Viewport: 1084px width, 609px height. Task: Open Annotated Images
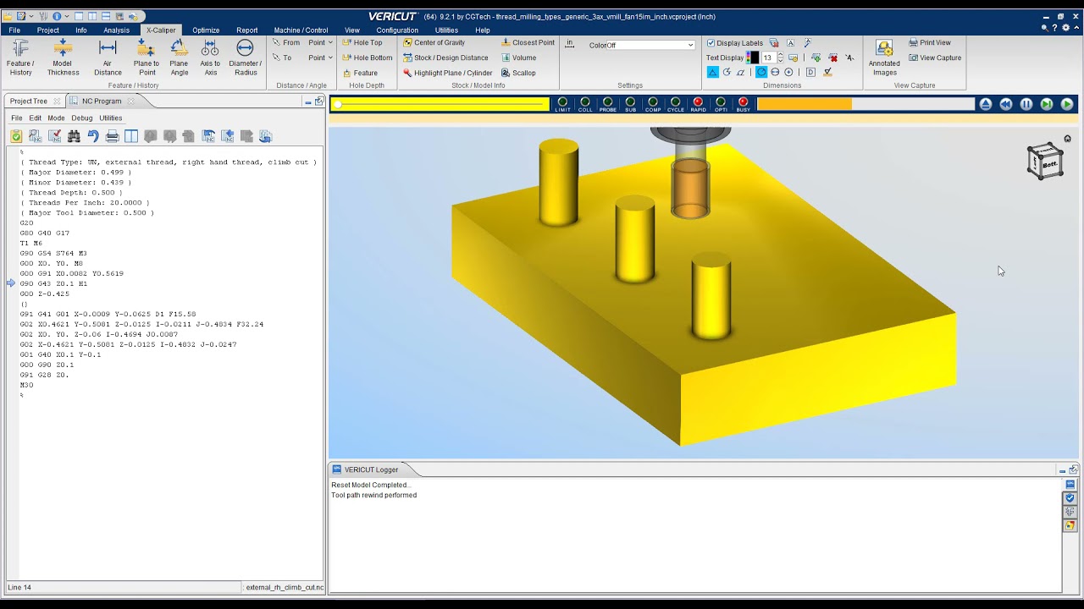(x=884, y=58)
